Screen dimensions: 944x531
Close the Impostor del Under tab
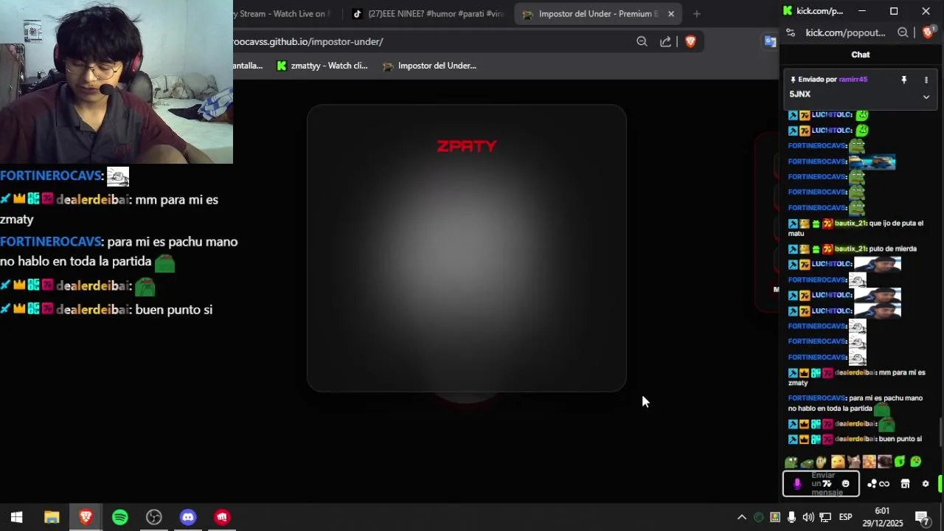pyautogui.click(x=671, y=14)
